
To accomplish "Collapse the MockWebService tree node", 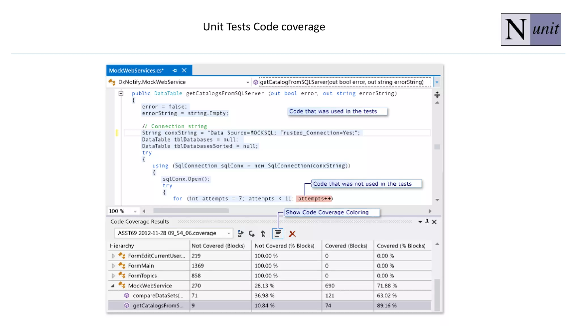I will click(x=113, y=286).
